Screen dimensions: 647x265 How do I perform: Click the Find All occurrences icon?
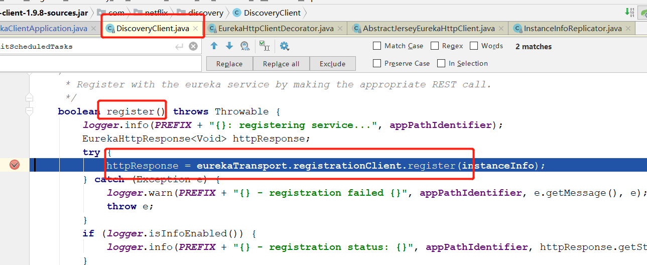245,46
